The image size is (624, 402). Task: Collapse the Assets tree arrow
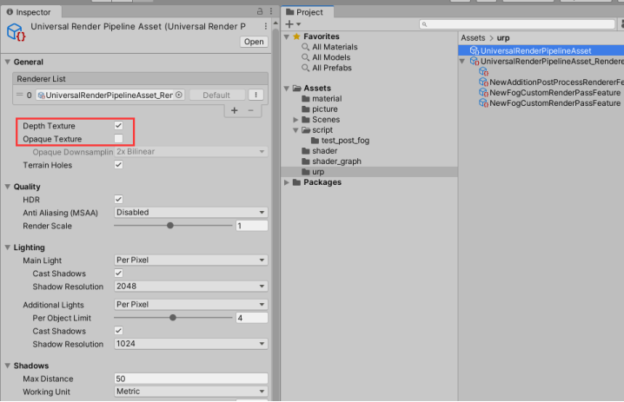pos(287,88)
